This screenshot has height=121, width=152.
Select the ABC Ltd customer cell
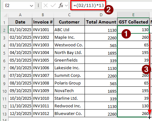click(69, 30)
